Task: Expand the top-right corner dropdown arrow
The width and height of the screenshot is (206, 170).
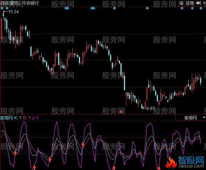Action: [x=204, y=3]
